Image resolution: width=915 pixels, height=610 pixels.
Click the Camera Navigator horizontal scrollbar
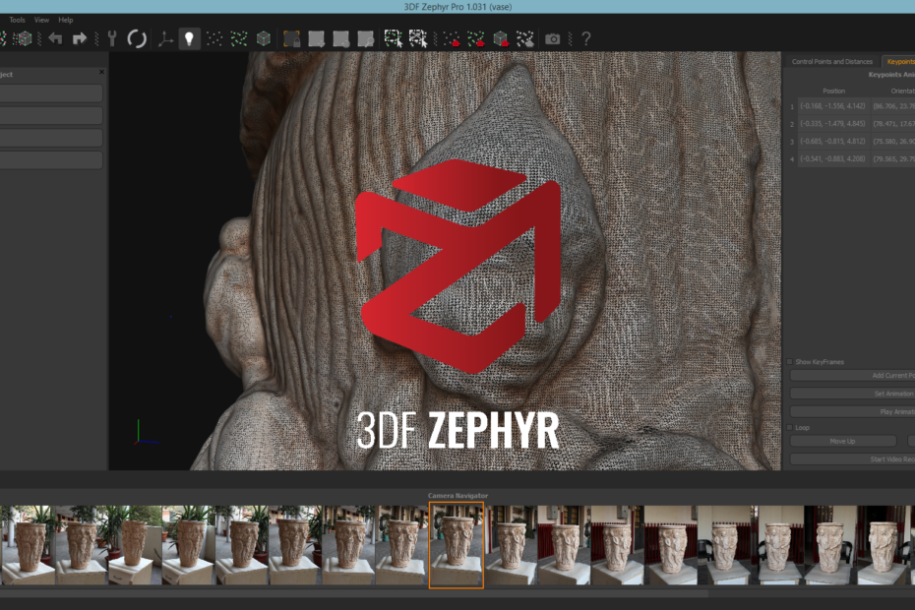pos(354,593)
